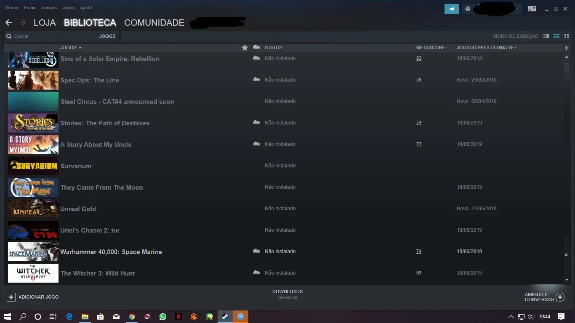Open DOWNLOADS Gerenciar
The image size is (575, 323).
pyautogui.click(x=287, y=294)
